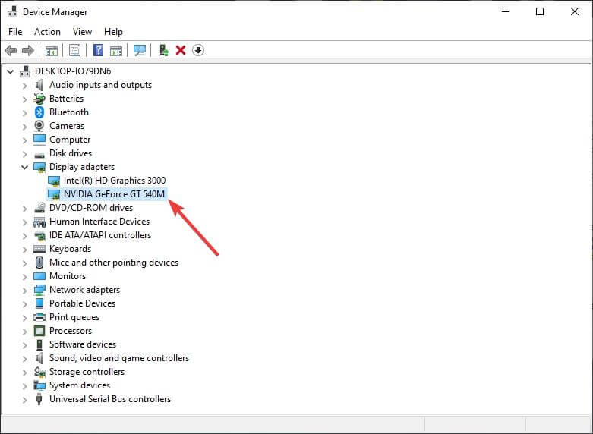
Task: Open the File menu
Action: point(15,32)
